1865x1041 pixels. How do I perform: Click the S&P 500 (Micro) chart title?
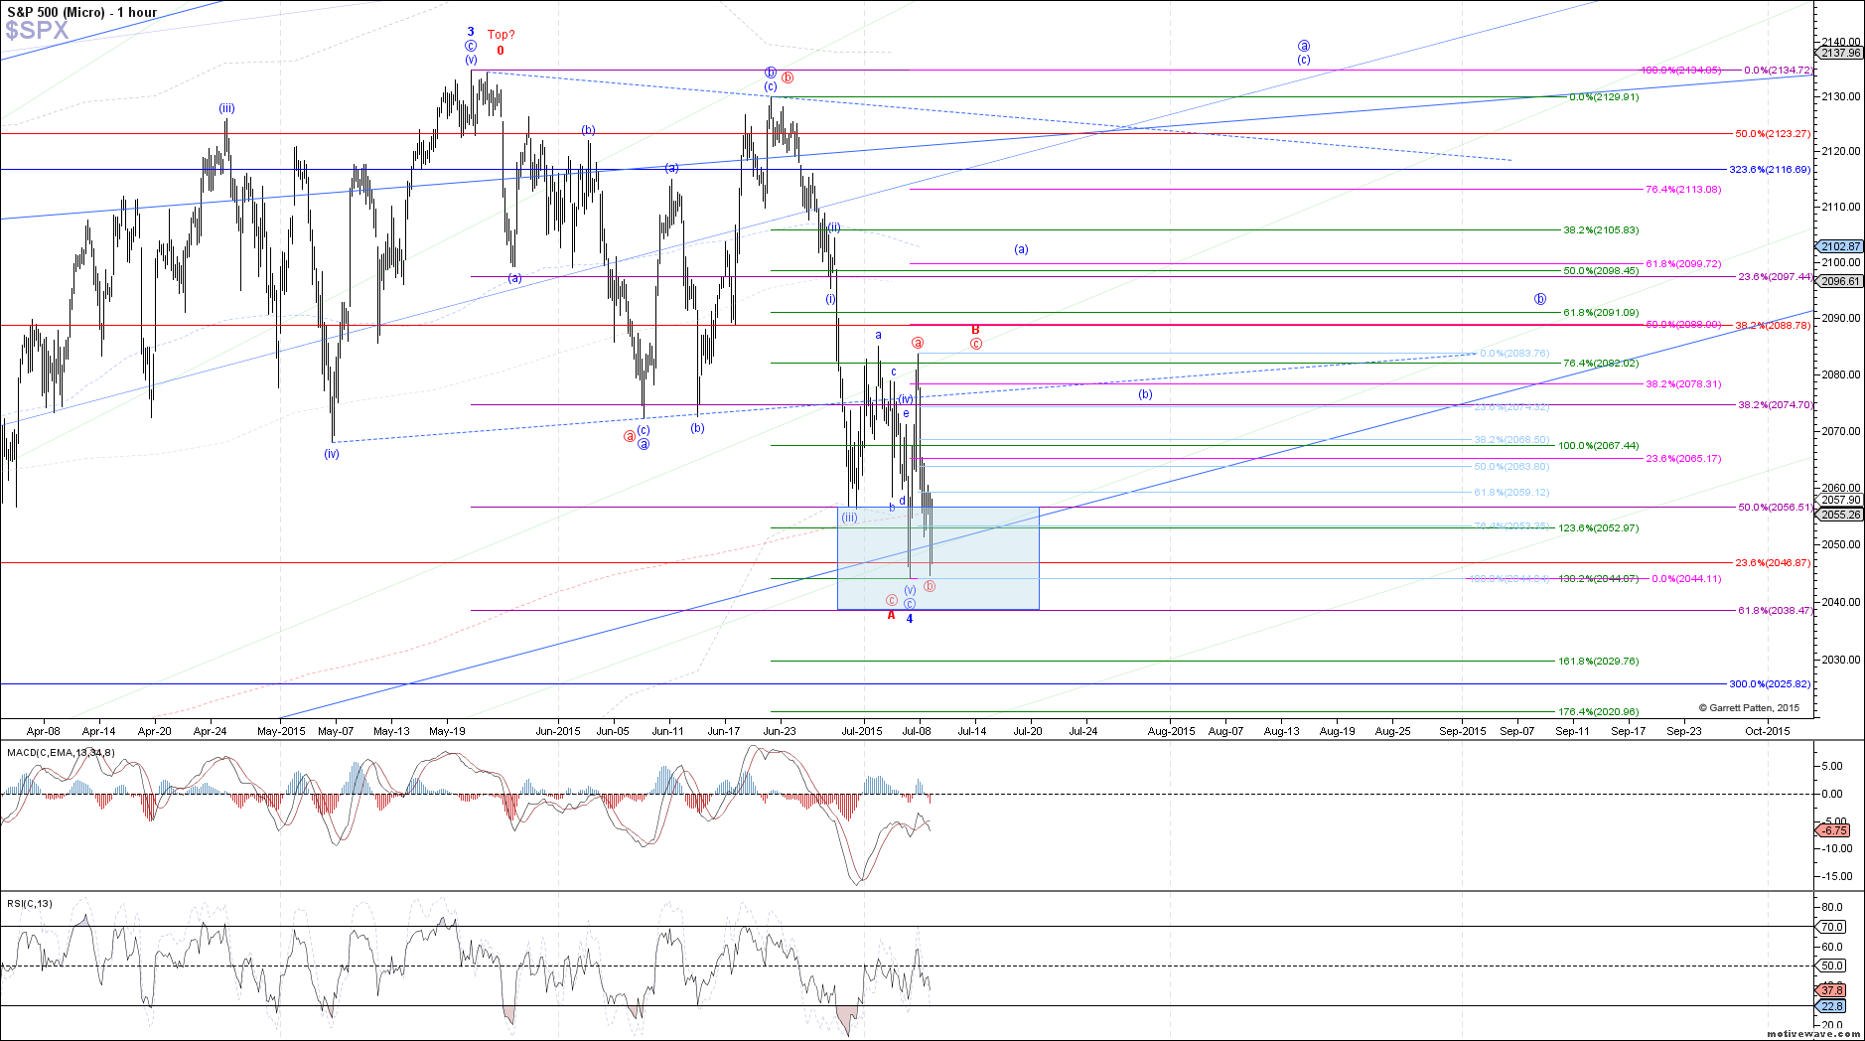coord(81,12)
